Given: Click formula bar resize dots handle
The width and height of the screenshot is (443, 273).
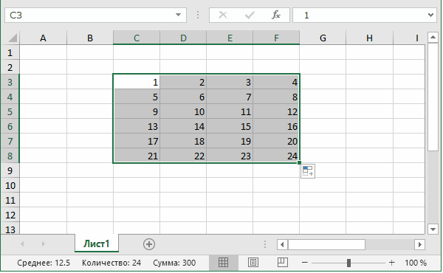Looking at the screenshot, I should 198,15.
